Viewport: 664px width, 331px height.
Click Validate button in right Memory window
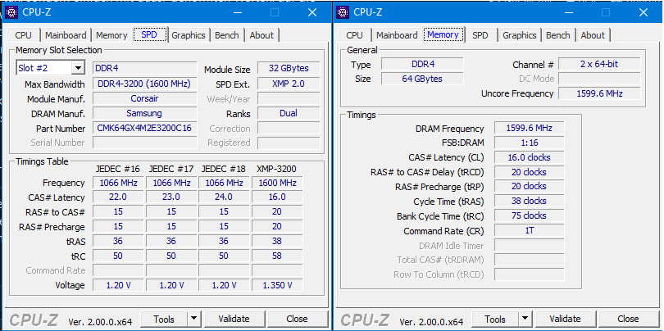[x=565, y=319]
